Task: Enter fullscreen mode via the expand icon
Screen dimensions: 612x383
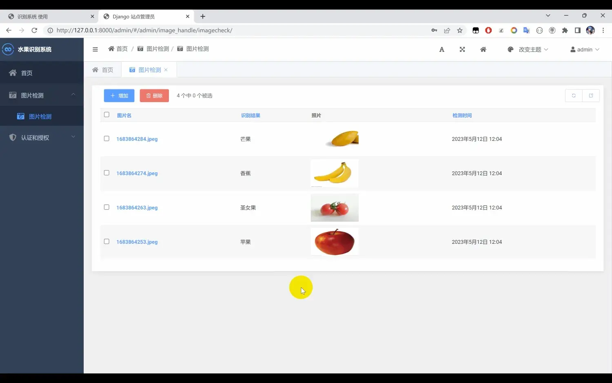Action: 462,49
